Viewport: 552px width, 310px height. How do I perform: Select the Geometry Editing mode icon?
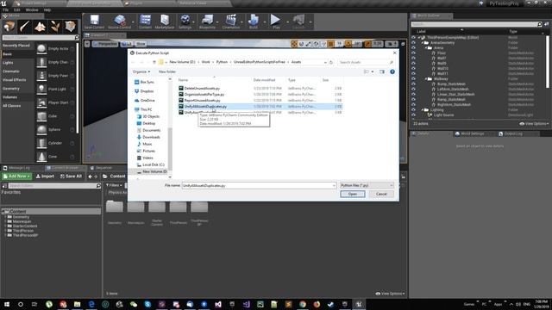tap(70, 27)
